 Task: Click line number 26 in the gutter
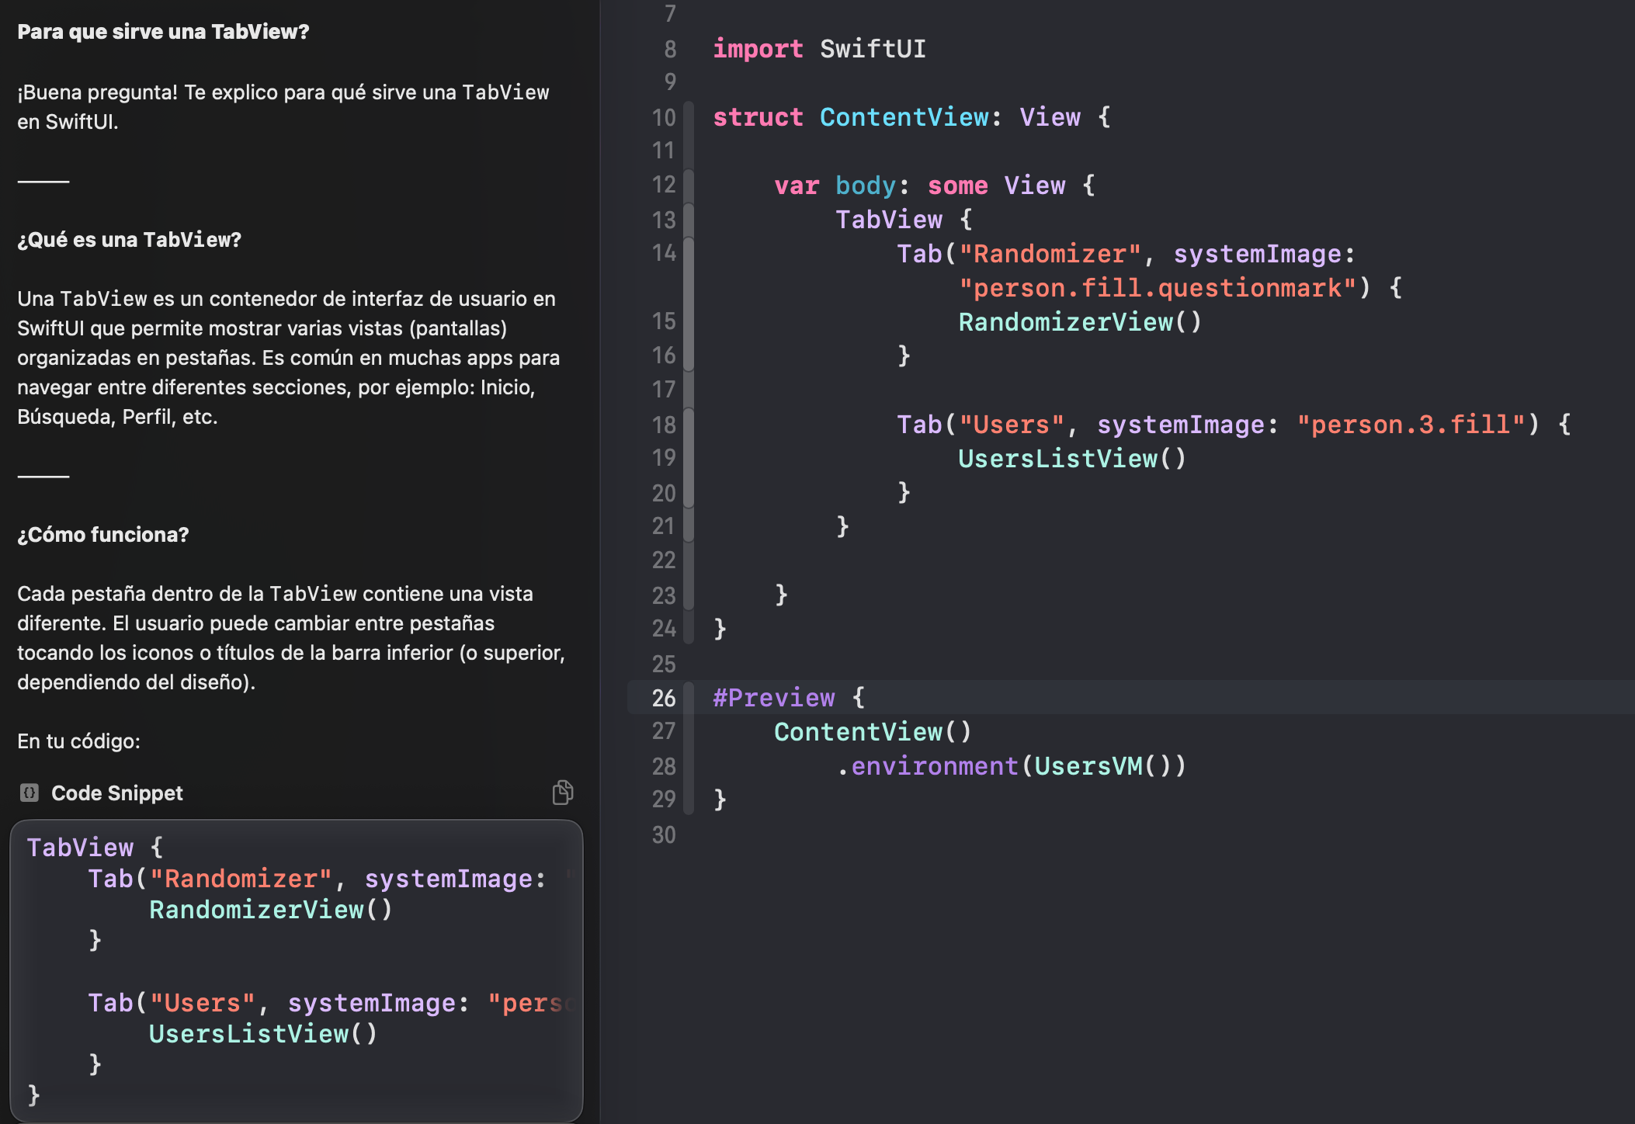664,698
